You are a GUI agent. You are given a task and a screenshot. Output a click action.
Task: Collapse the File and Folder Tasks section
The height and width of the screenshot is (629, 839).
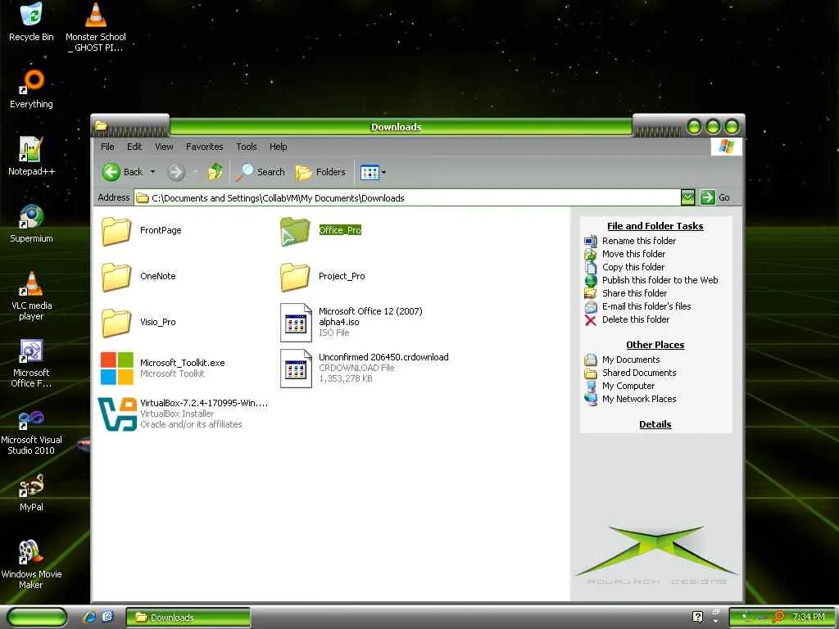click(x=655, y=226)
